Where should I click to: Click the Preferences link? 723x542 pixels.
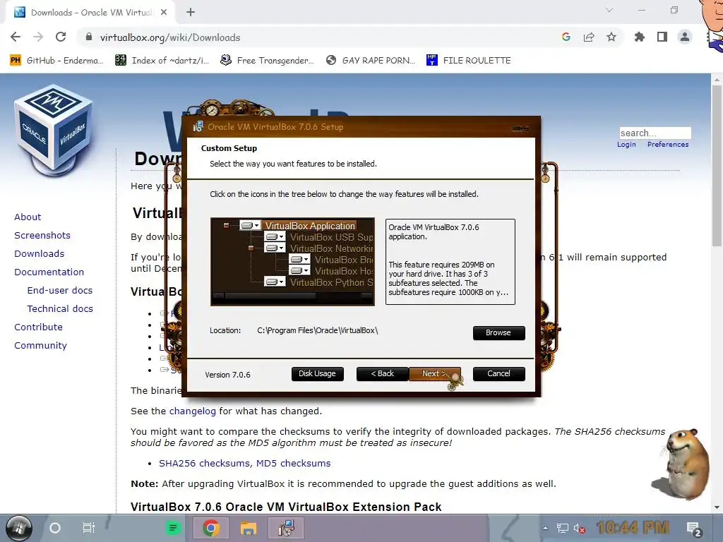tap(668, 145)
